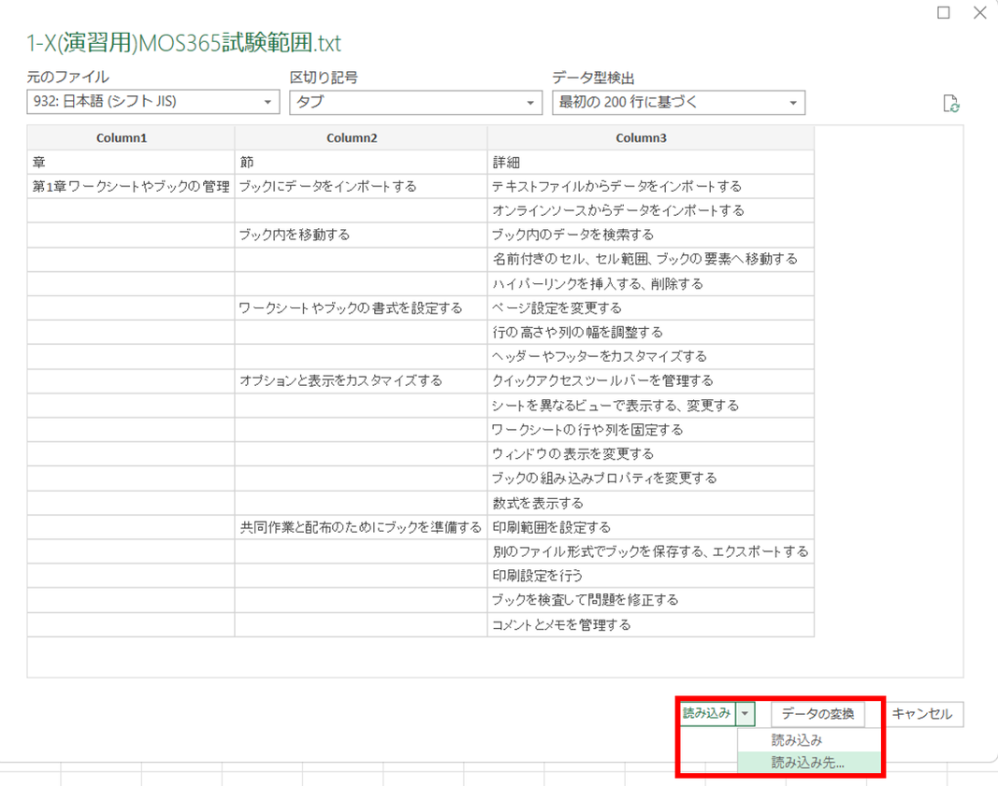Screen dimensions: 998x786
Task: Click the cell オプションと表示をカスタマイズする
Action: tap(361, 380)
